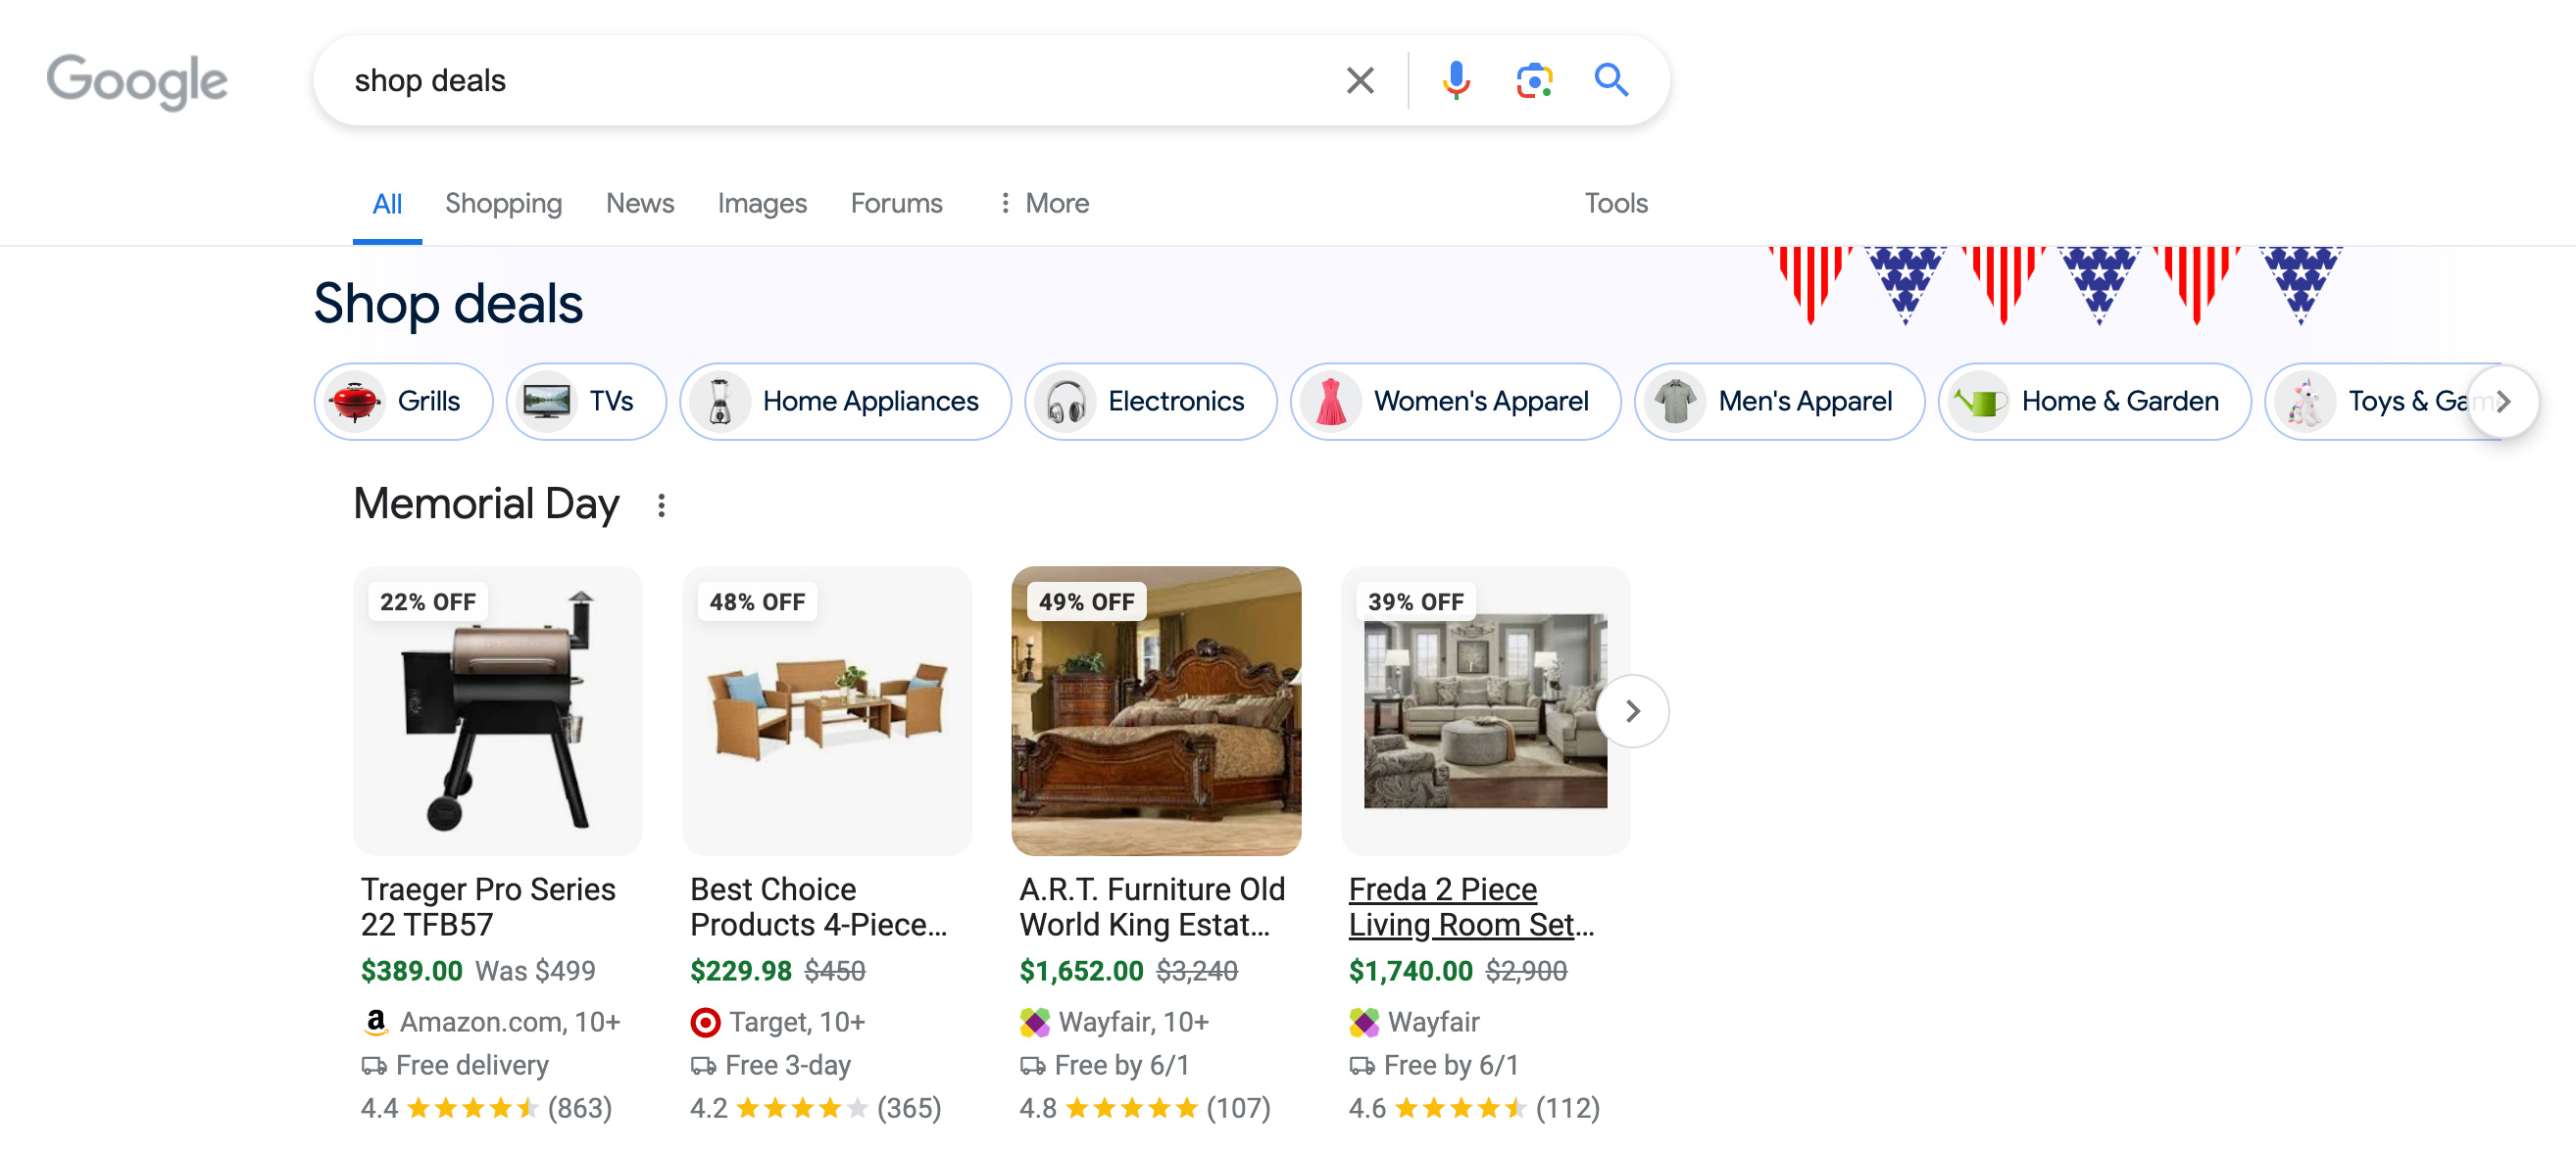
Task: Expand more category chips with right chevron
Action: 2502,402
